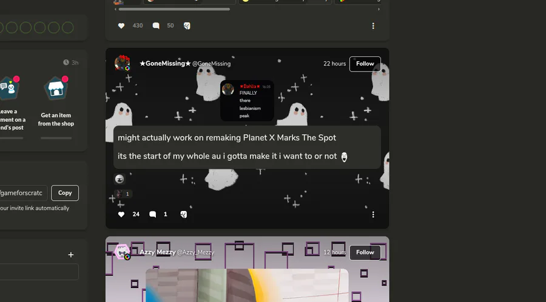This screenshot has width=546, height=302.
Task: Open the image in Azzy Mezzy's post
Action: coord(247,285)
